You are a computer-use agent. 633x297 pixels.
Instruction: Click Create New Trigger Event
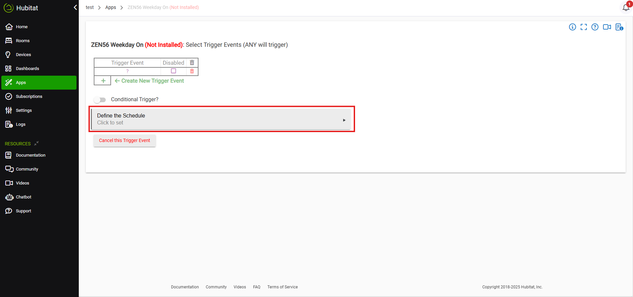(x=149, y=81)
